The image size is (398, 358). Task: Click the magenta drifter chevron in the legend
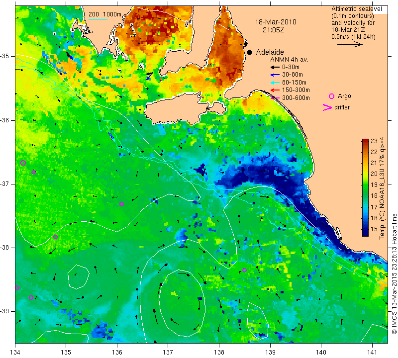click(x=327, y=107)
